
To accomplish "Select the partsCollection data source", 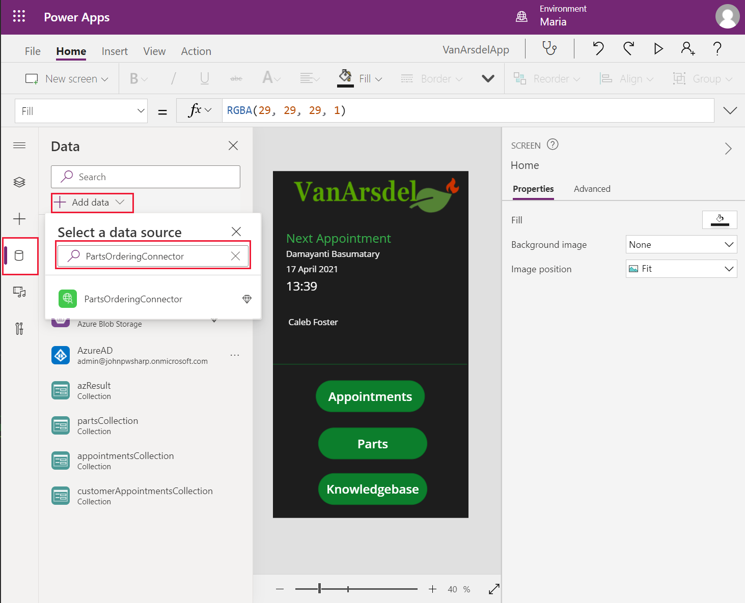I will tap(146, 425).
